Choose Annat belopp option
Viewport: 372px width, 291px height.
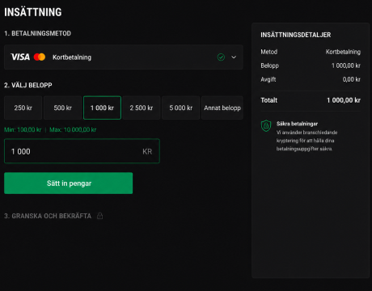click(222, 108)
